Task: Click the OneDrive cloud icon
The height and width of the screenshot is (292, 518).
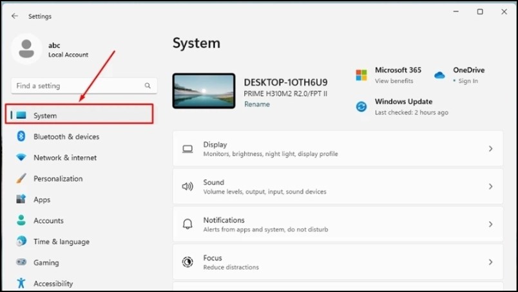Action: click(x=439, y=75)
